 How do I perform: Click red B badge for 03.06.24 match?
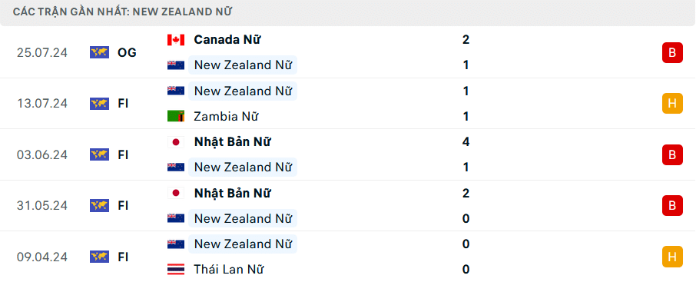click(672, 155)
